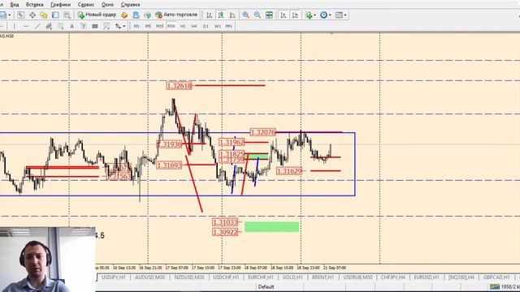Click the Новый ордер button
The image size is (520, 292).
[97, 15]
